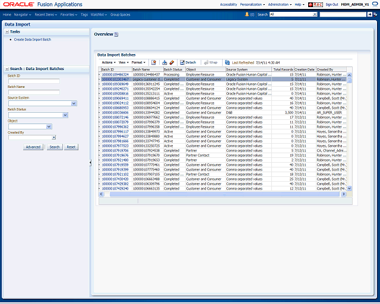This screenshot has width=380, height=304.
Task: Open the Favorites dropdown
Action: coord(69,14)
